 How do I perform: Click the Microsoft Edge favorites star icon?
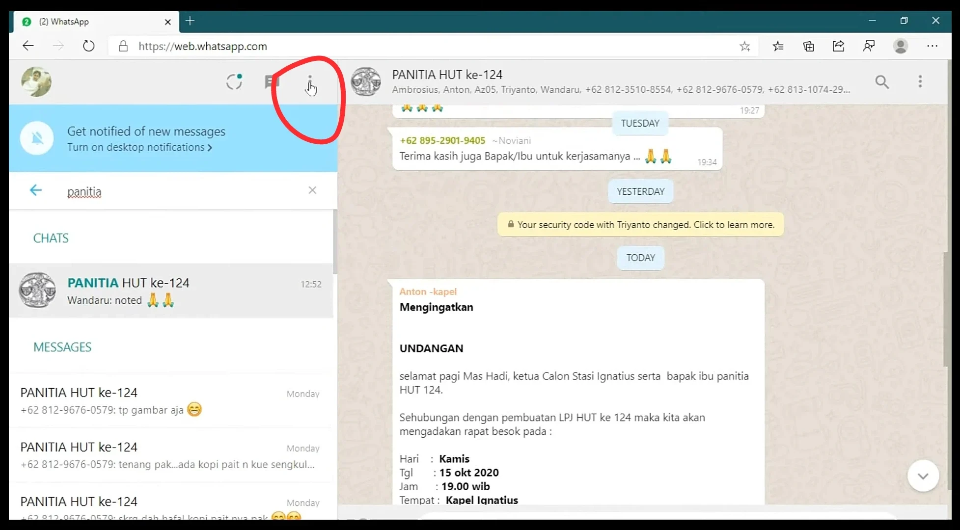[x=744, y=46]
